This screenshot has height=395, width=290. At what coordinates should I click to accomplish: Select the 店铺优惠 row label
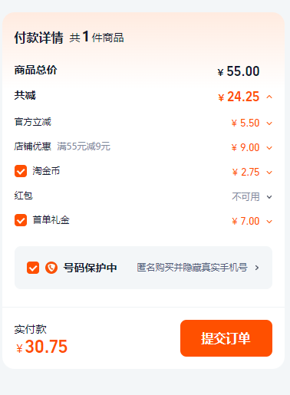33,146
